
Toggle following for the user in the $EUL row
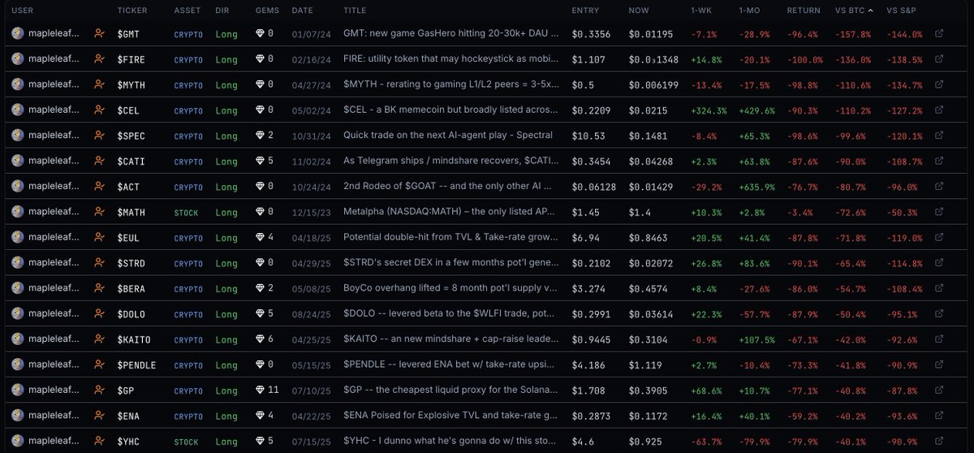[100, 237]
